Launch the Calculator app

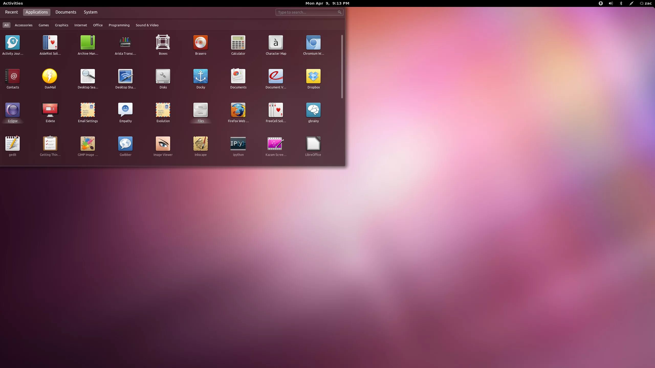(238, 42)
